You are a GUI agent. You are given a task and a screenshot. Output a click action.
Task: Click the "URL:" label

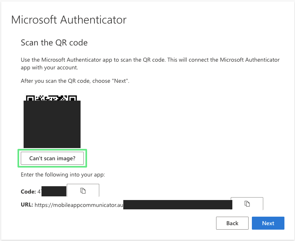coord(27,204)
